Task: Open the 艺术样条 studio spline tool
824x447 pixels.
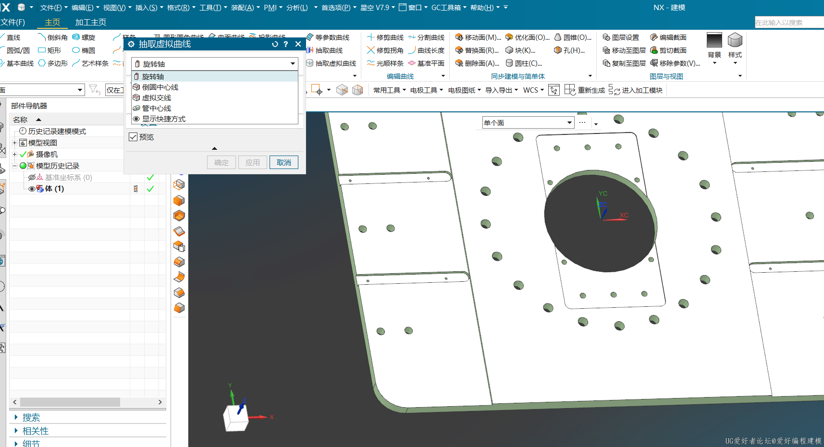Action: click(90, 63)
